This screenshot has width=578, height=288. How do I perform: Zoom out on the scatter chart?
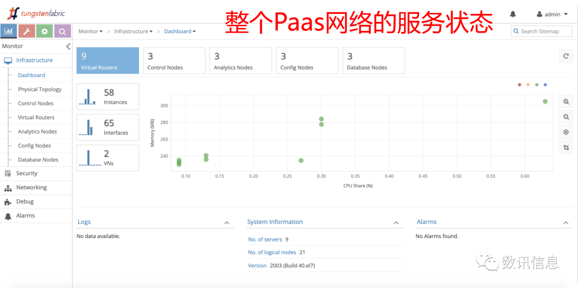566,117
